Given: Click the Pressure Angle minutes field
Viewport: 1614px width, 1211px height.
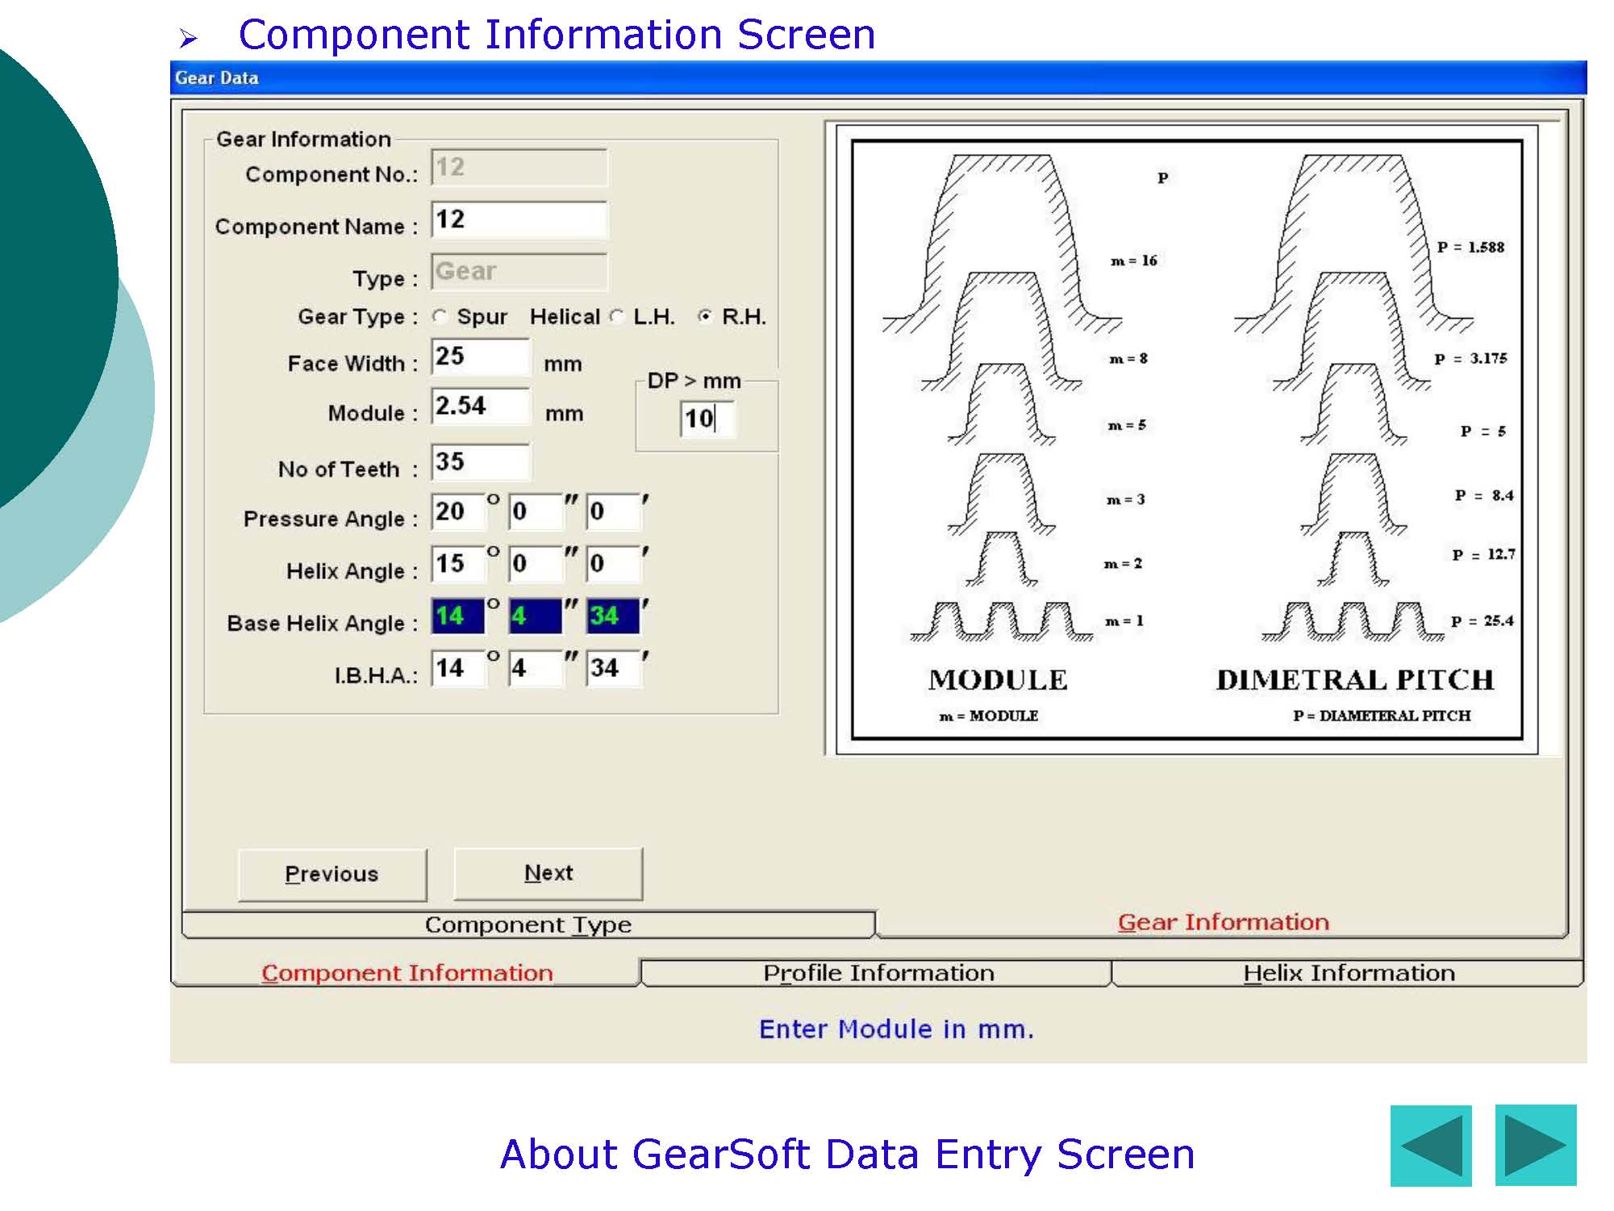Looking at the screenshot, I should click(x=535, y=512).
